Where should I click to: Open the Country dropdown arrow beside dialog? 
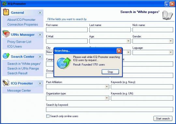click(128, 52)
